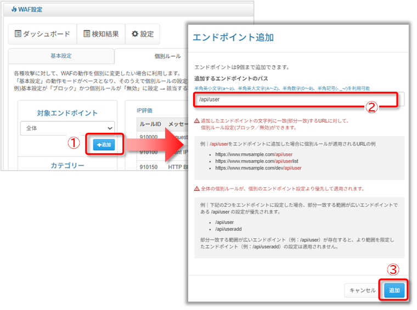Click キャンセル in the endpoint dialog

point(363,290)
